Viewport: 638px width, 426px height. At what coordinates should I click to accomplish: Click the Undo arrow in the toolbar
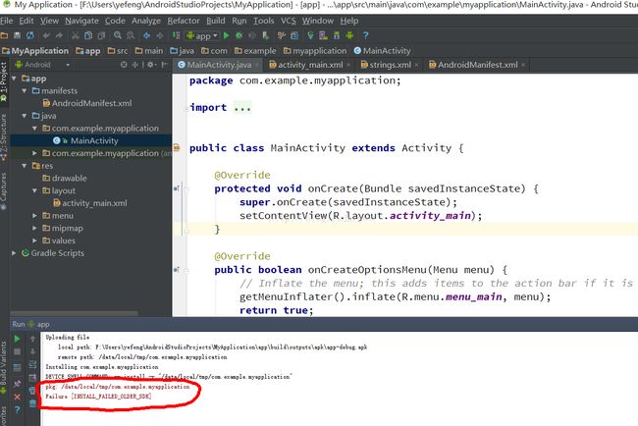(46, 35)
